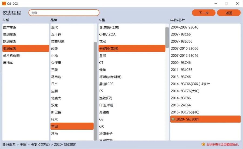Select model ES
Screen dimensions: 243x149
pos(132,91)
